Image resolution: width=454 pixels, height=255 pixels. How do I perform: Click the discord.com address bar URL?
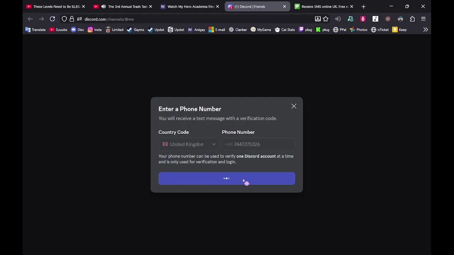click(x=109, y=19)
